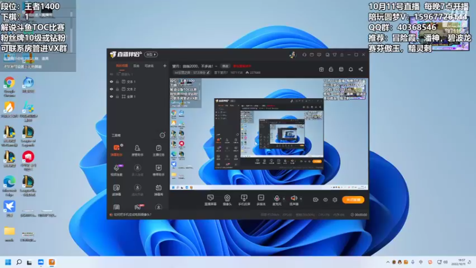Click the Google Chrome desktop icon
This screenshot has width=476, height=268.
[x=10, y=86]
